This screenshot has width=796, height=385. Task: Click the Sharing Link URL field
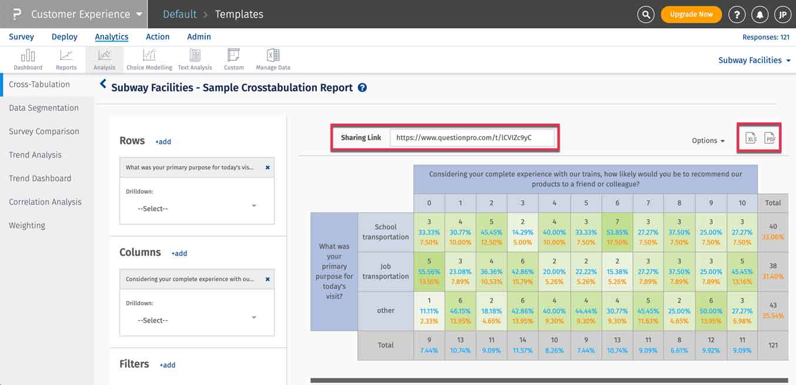[x=472, y=138]
